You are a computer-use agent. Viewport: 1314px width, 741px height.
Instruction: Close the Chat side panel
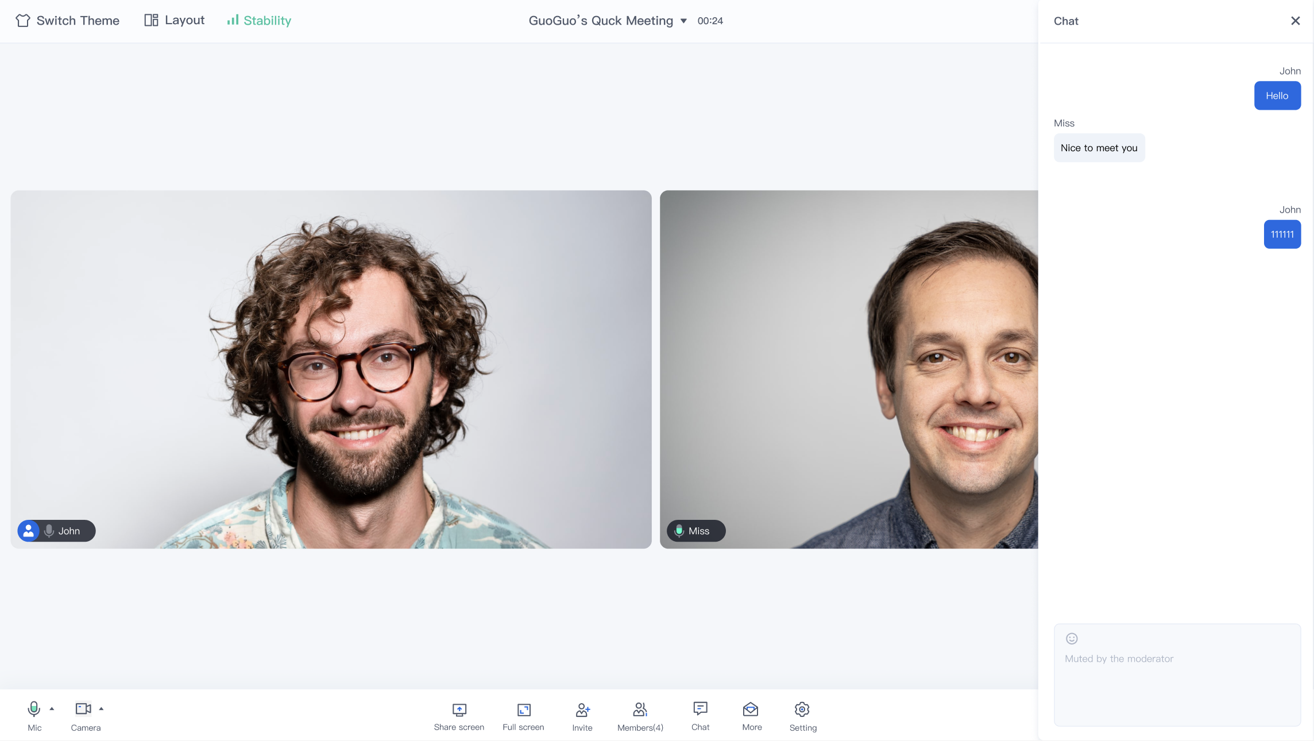(1295, 21)
